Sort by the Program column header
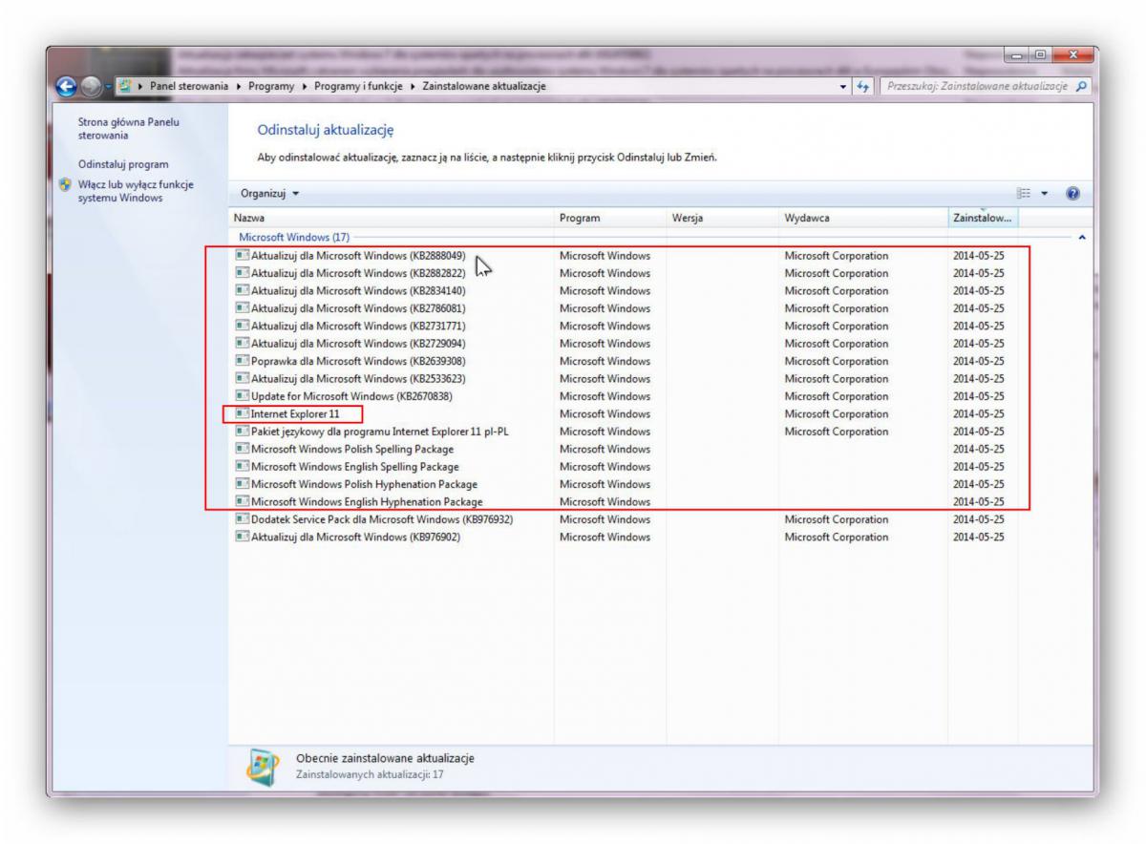The width and height of the screenshot is (1146, 844). coord(610,219)
